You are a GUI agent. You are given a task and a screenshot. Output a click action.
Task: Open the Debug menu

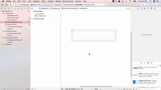(x=58, y=1)
